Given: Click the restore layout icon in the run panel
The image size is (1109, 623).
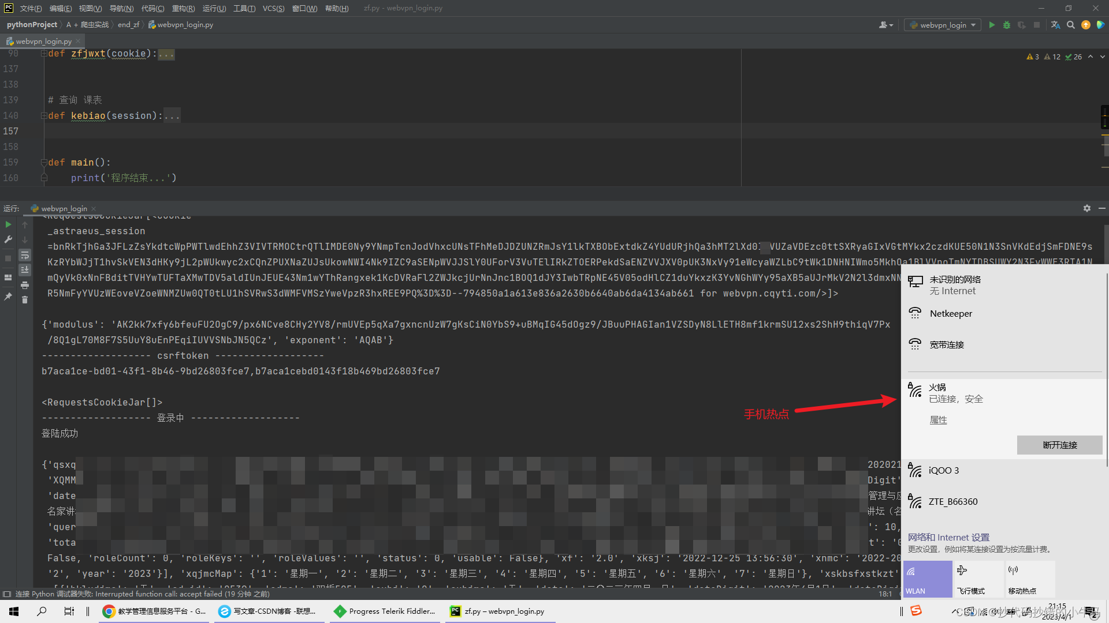Looking at the screenshot, I should pos(8,277).
